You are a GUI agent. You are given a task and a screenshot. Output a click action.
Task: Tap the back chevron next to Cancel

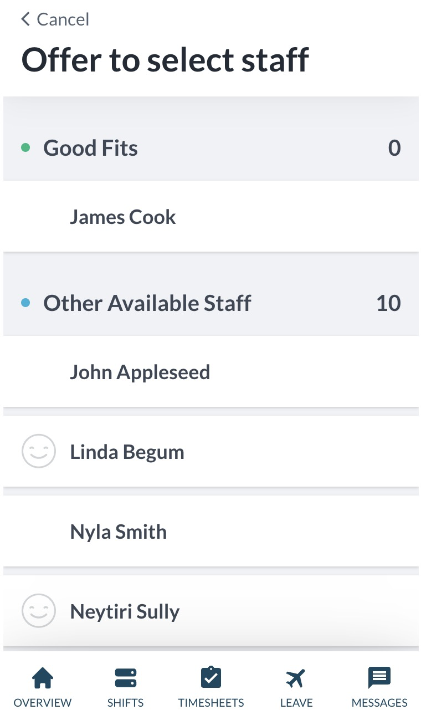point(25,19)
